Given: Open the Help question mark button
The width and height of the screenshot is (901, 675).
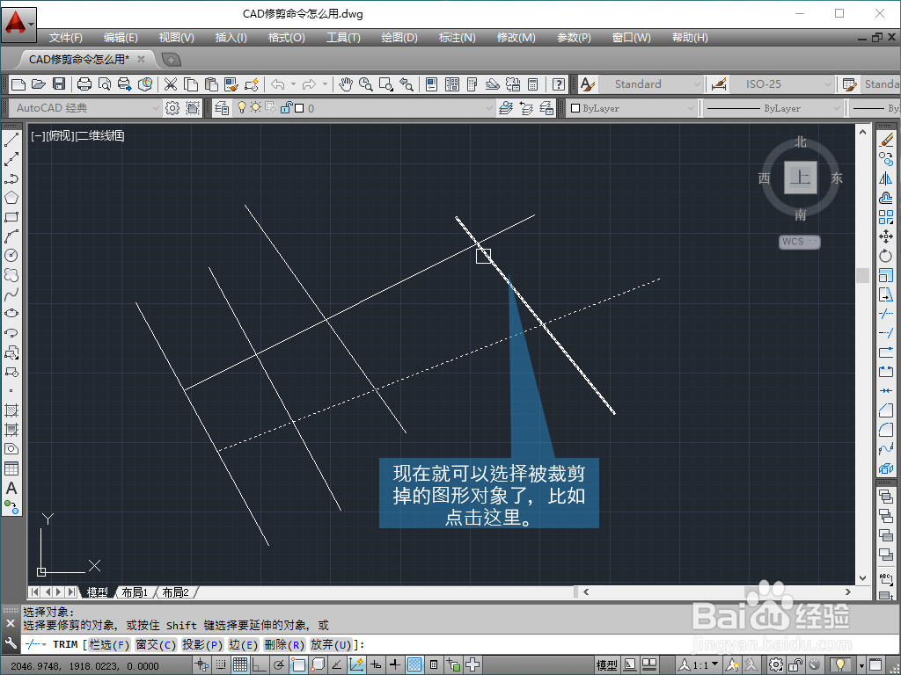Looking at the screenshot, I should pos(559,84).
